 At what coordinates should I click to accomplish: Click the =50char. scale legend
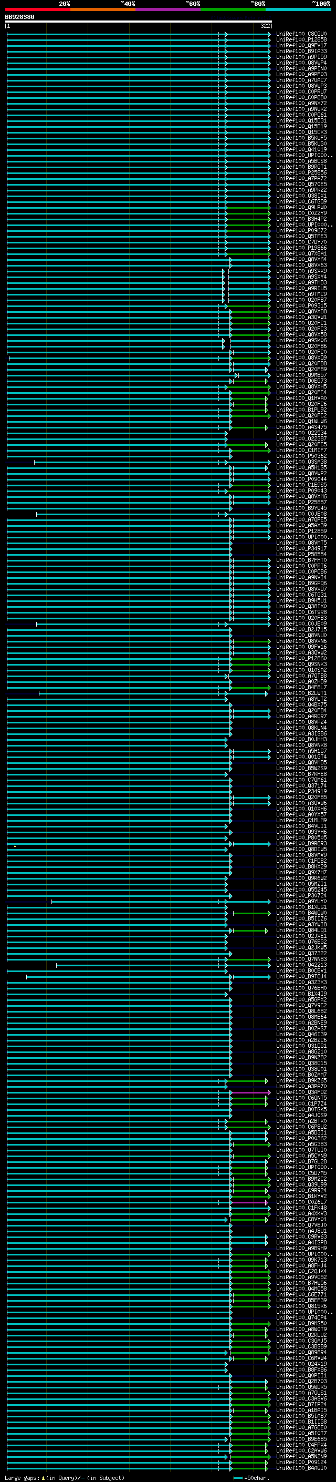(x=253, y=1477)
